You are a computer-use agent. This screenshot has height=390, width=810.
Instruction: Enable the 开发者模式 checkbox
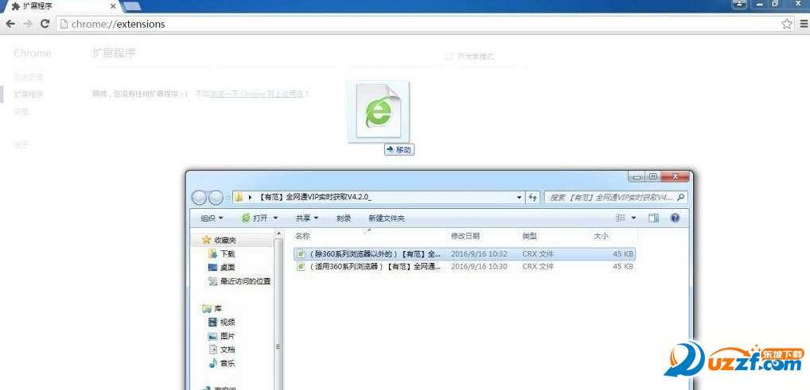[x=449, y=56]
